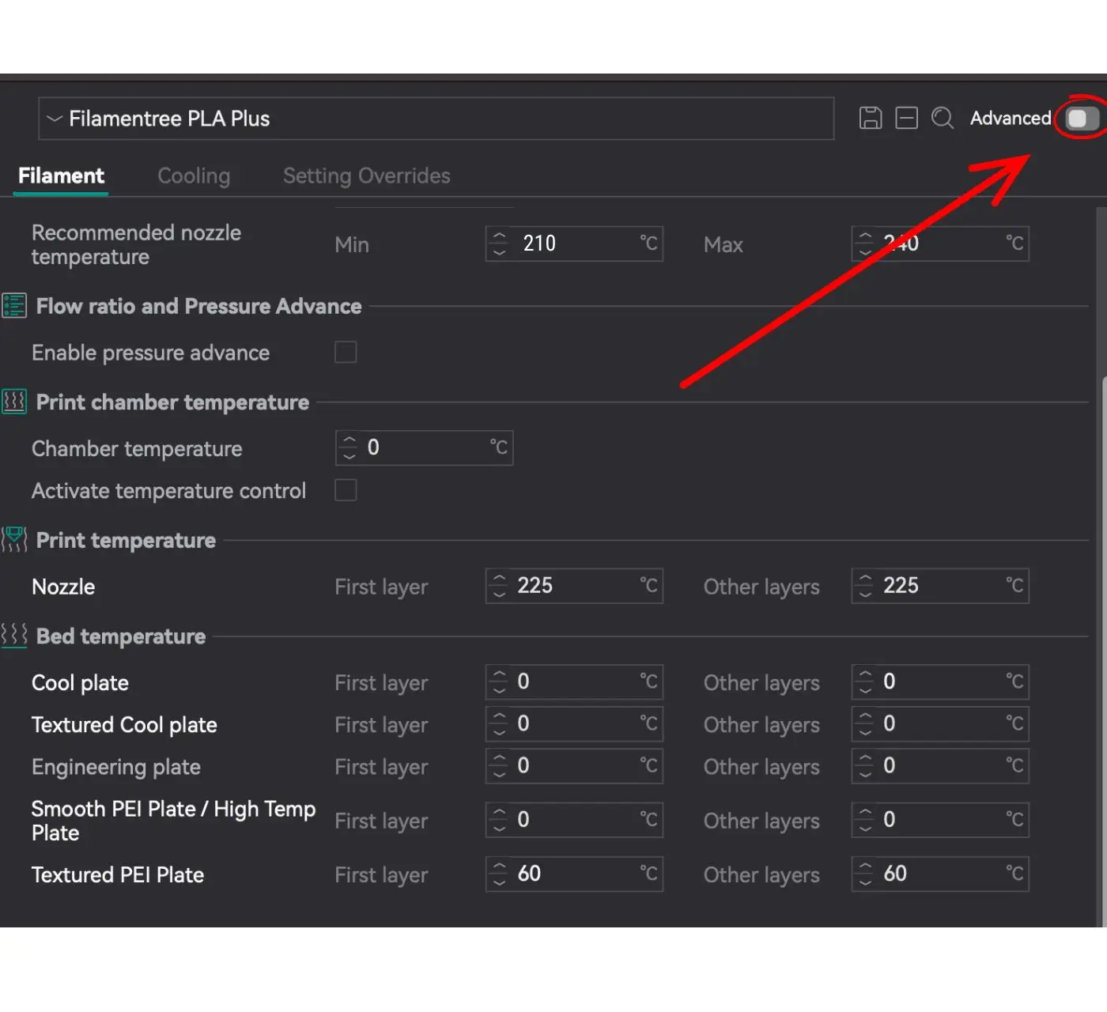
Task: Click the Bed temperature section icon
Action: (14, 636)
